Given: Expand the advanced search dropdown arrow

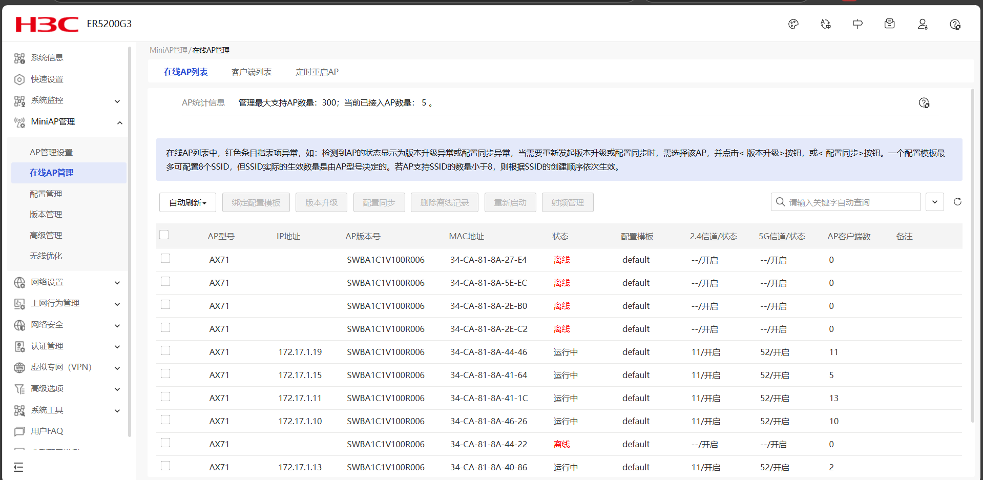Looking at the screenshot, I should coord(934,202).
